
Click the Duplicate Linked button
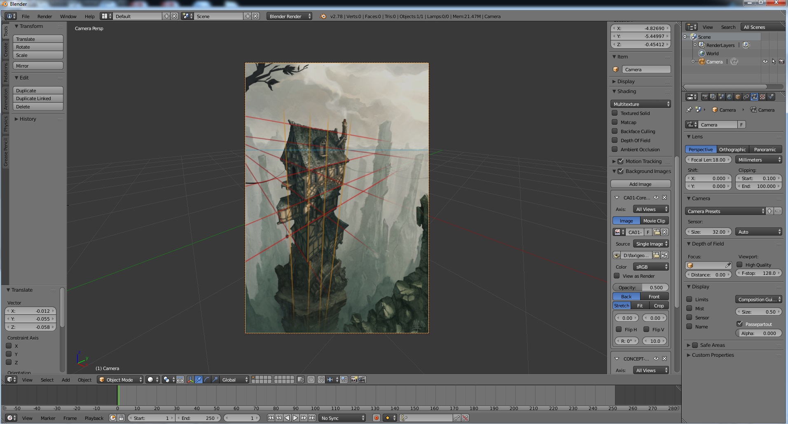[x=38, y=98]
